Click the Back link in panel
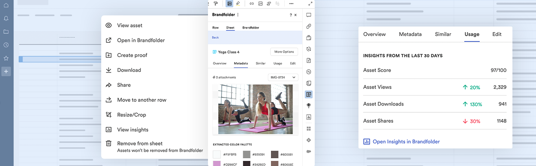The height and width of the screenshot is (166, 536). pos(215,38)
